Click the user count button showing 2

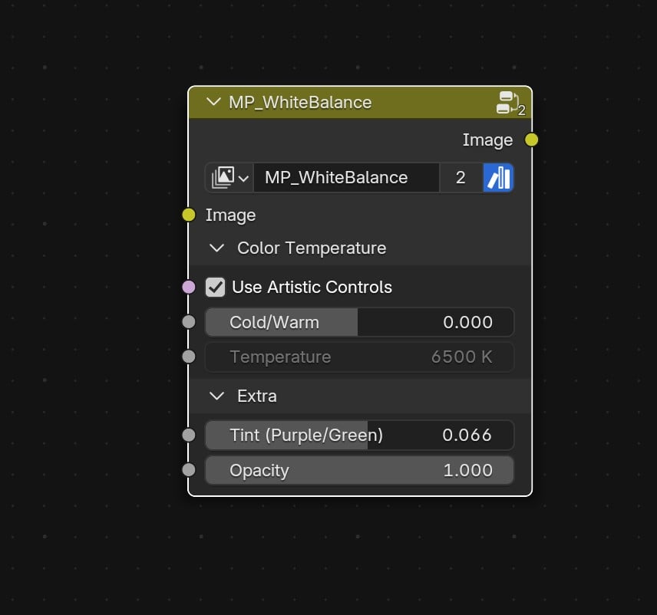click(461, 177)
